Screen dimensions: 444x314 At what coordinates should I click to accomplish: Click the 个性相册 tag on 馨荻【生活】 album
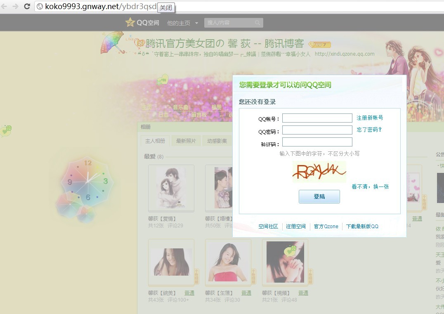[x=253, y=276]
